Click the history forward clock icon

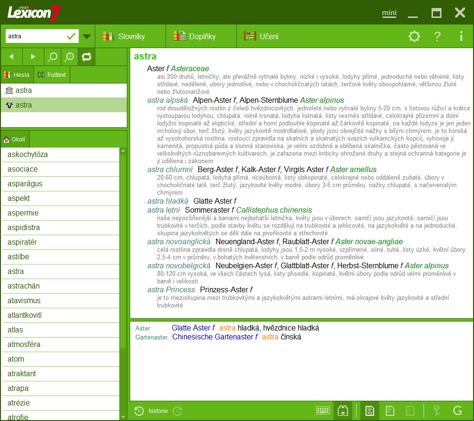point(177,411)
